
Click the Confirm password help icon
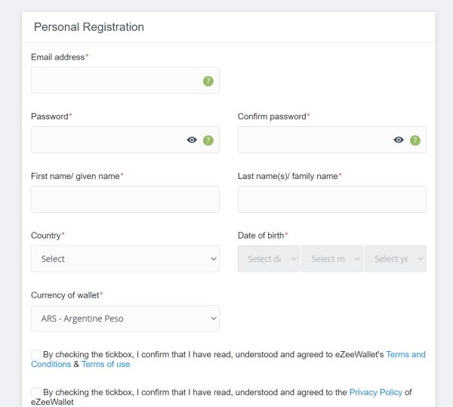(414, 140)
